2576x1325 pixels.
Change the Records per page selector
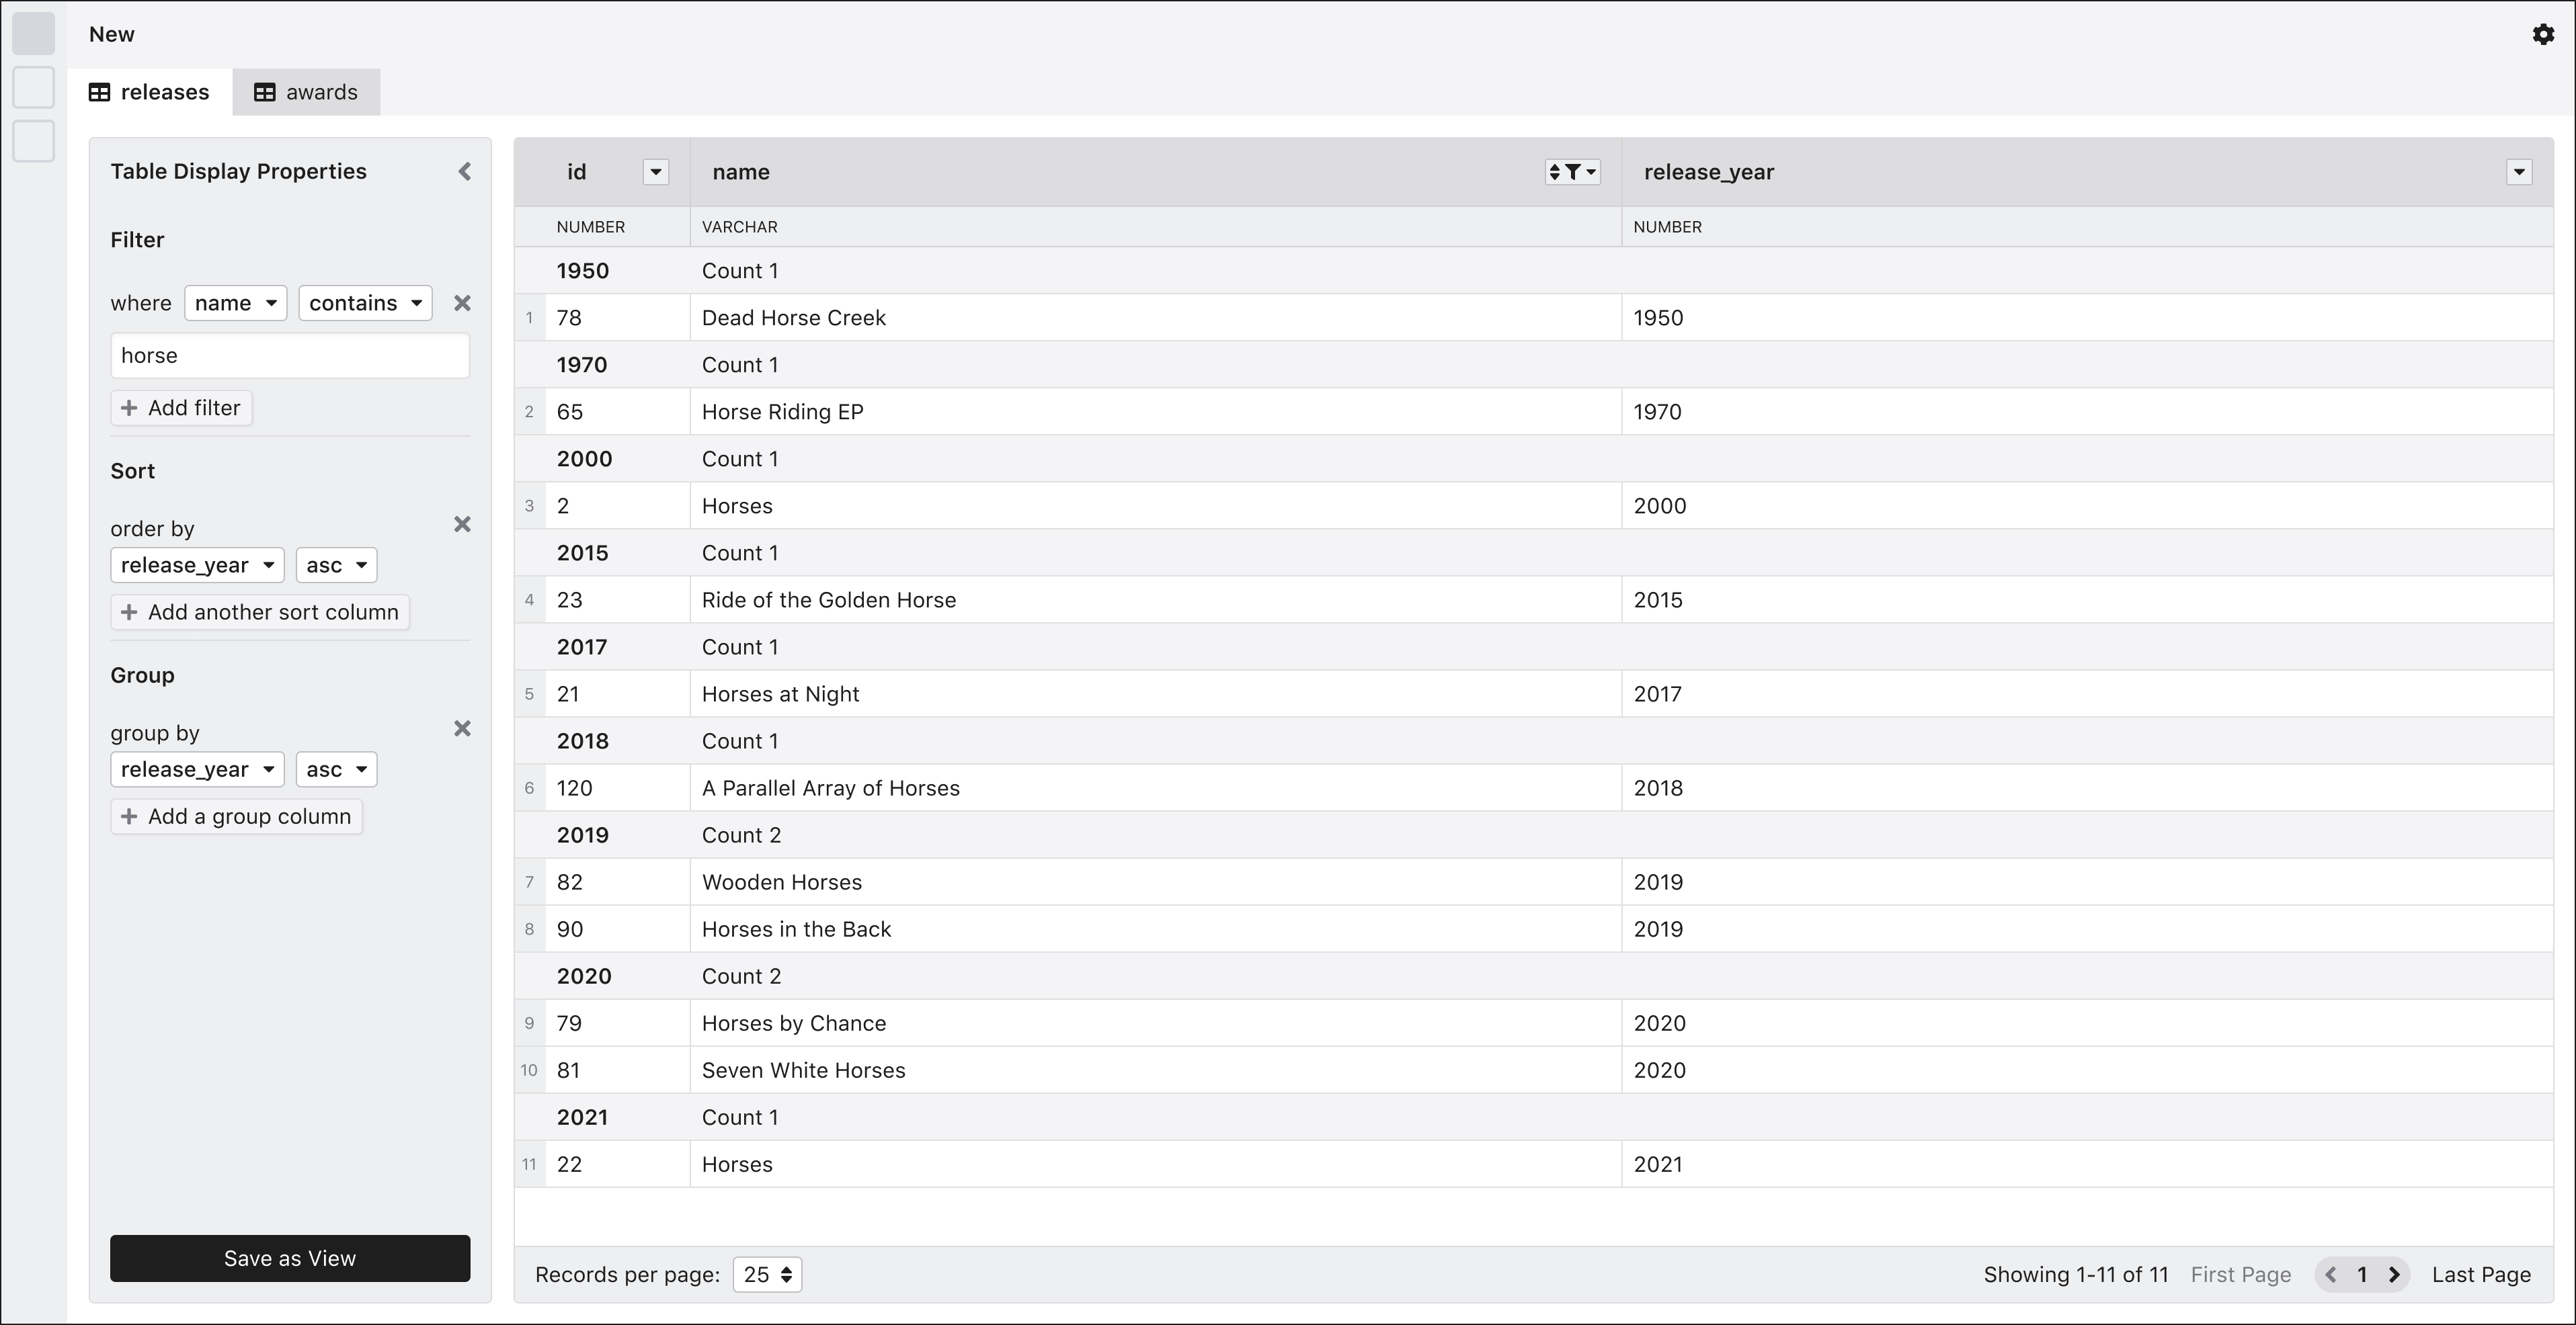coord(767,1274)
